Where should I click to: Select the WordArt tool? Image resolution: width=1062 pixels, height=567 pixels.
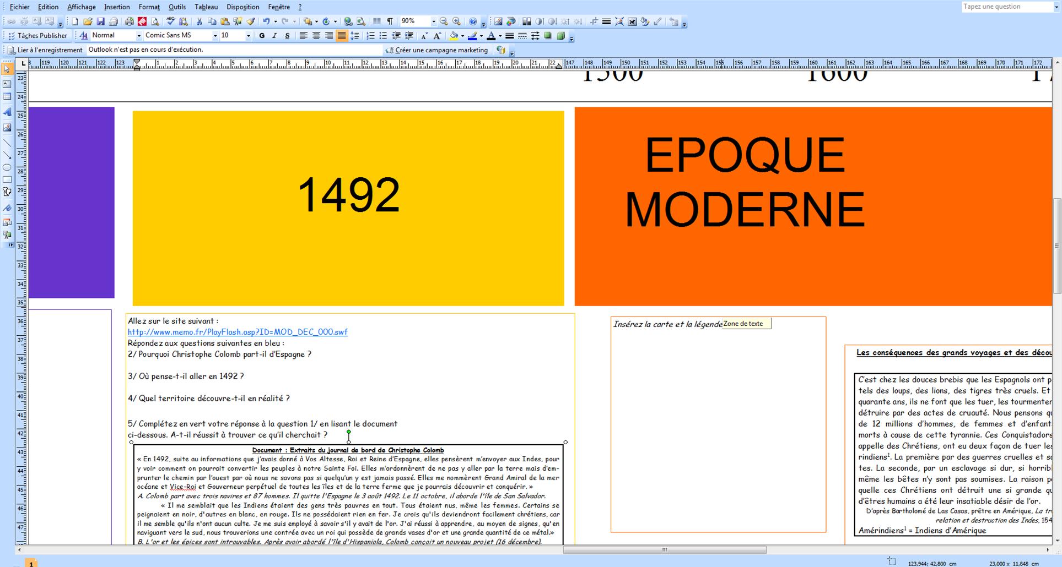pyautogui.click(x=7, y=112)
